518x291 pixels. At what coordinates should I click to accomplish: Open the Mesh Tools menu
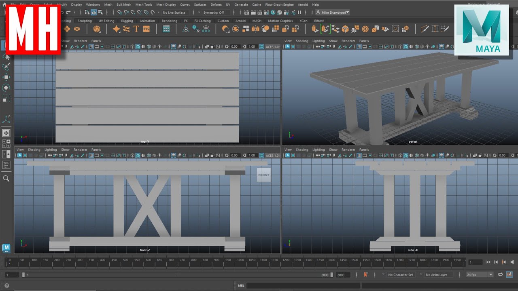tap(144, 4)
